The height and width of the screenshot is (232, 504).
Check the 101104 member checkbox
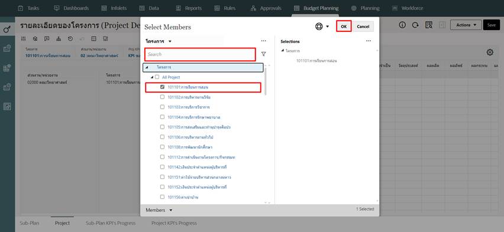click(x=162, y=117)
